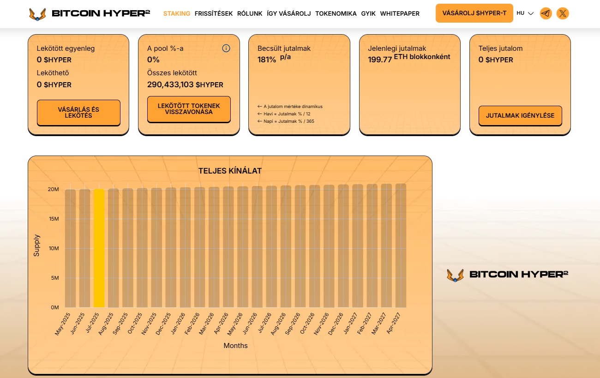Click the May-2025 supply bar
600x378 pixels.
(x=70, y=248)
